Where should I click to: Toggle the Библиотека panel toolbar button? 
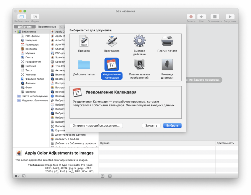click(x=22, y=17)
